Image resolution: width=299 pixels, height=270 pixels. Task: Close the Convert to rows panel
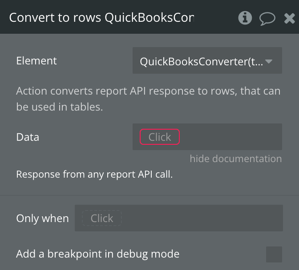(x=289, y=18)
